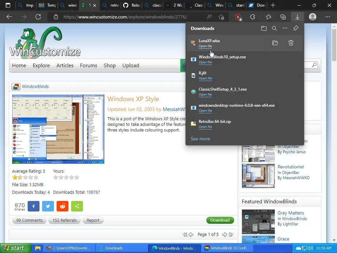
Task: Open file link for ClassicShellSetup_4_3_1.exe
Action: [205, 95]
